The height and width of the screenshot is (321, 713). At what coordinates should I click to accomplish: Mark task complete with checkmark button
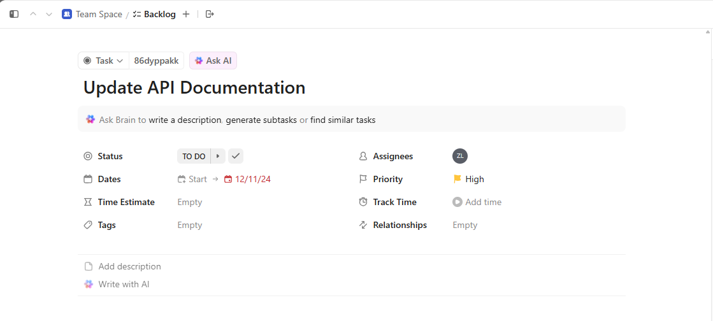(x=236, y=156)
